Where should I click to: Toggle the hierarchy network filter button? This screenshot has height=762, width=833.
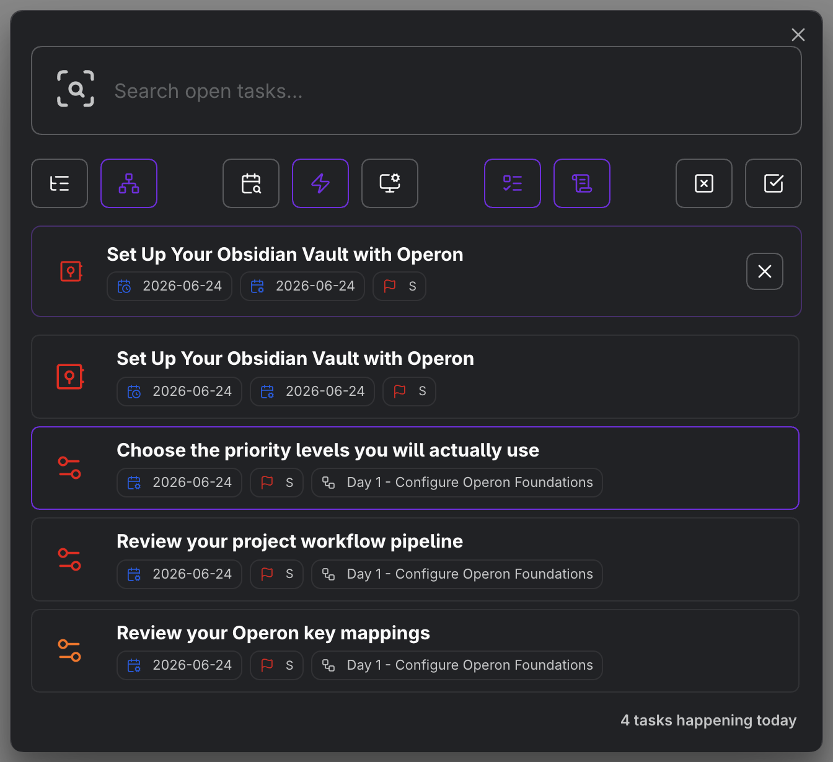[129, 183]
